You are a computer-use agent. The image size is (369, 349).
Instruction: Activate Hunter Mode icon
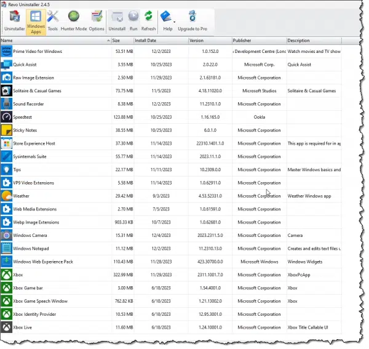74,17
